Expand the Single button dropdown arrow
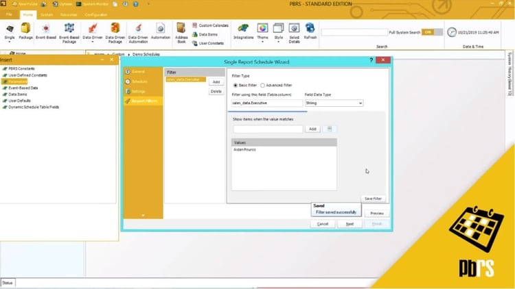The image size is (515, 289). tap(10, 42)
